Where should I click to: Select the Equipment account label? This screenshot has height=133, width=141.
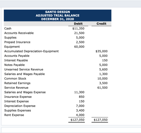coord(12,47)
